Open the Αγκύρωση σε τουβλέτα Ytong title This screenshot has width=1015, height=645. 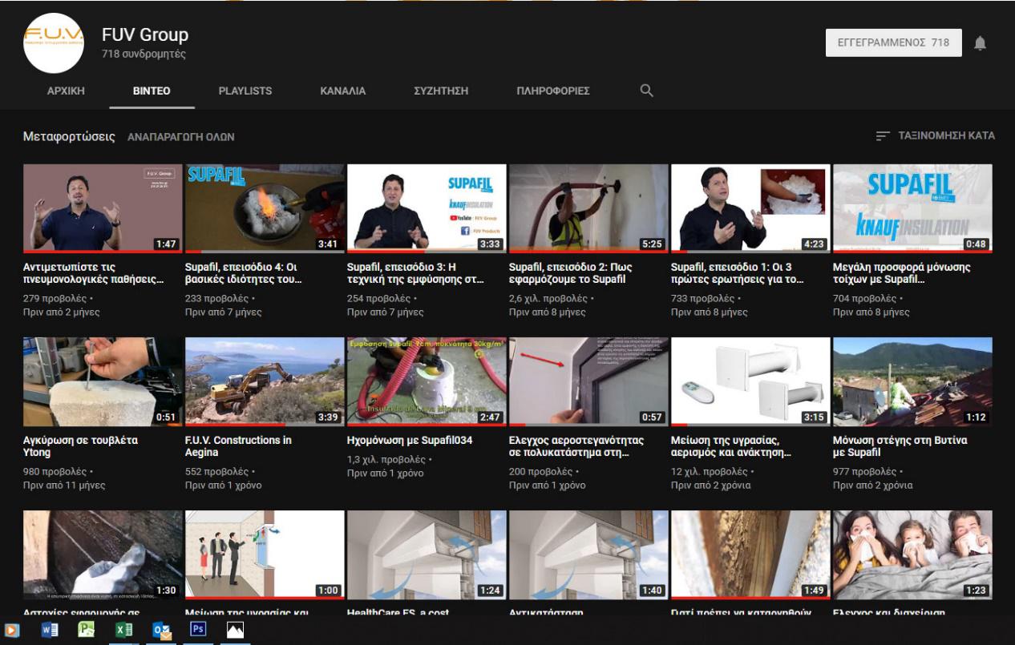coord(80,446)
